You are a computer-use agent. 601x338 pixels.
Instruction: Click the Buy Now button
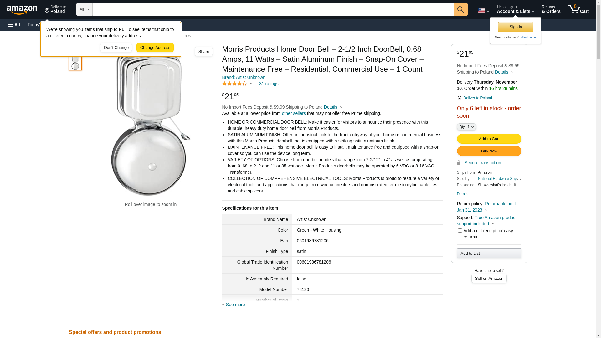point(489,151)
